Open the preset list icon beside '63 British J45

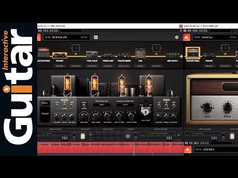96,37
